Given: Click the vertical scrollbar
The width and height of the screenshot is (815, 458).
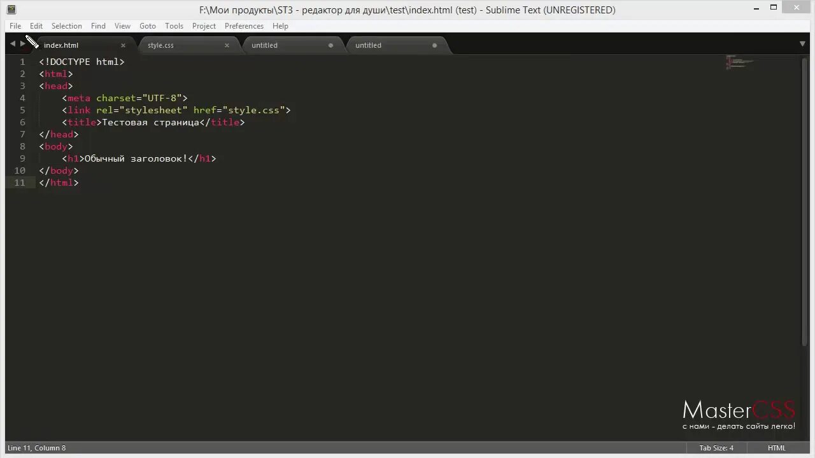Looking at the screenshot, I should [805, 201].
